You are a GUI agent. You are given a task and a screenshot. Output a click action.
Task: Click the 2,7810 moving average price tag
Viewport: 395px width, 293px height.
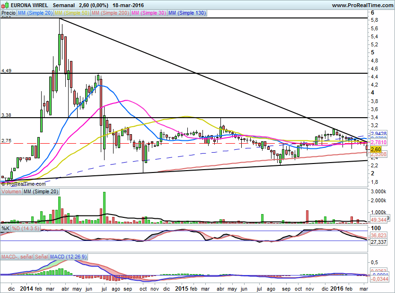(378, 142)
